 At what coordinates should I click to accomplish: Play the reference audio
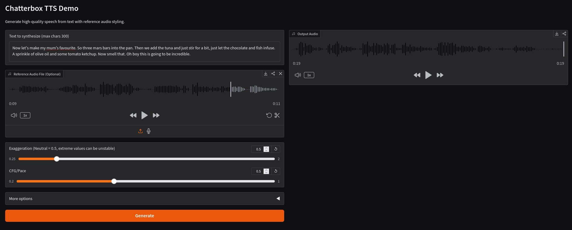tap(144, 115)
